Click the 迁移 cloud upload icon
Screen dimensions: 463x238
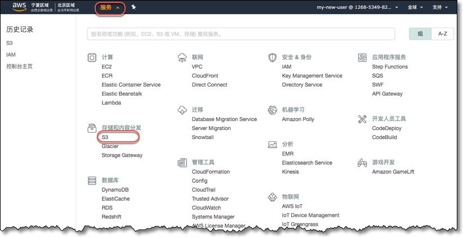[x=182, y=110]
